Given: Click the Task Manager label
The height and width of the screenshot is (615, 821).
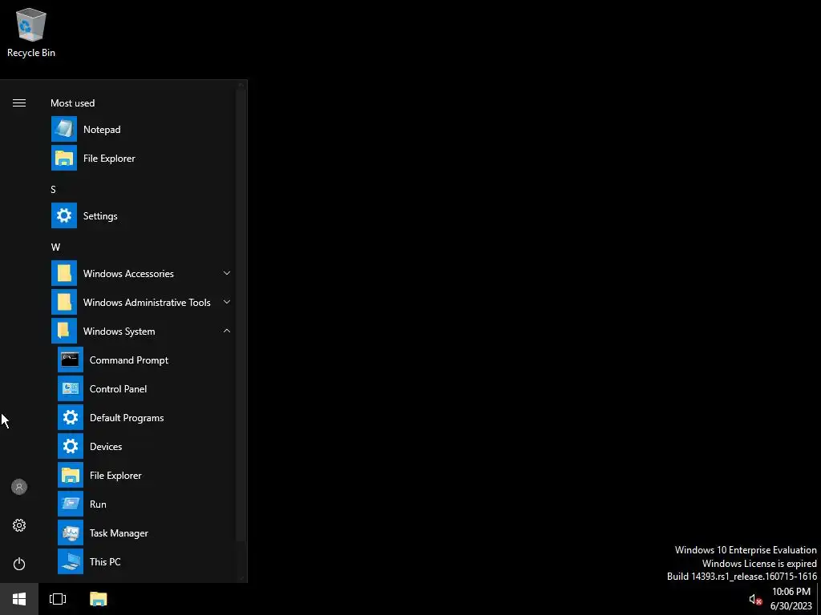Looking at the screenshot, I should click(x=119, y=533).
